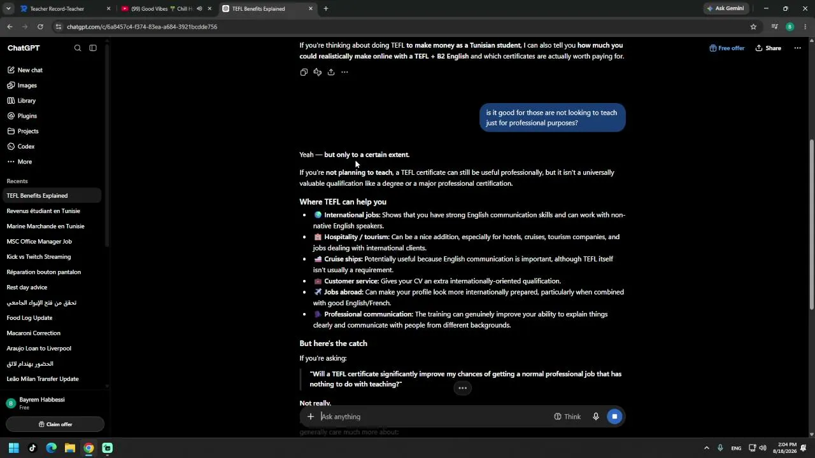Toggle the Think mode button
Viewport: 815px width, 458px height.
coord(567,417)
